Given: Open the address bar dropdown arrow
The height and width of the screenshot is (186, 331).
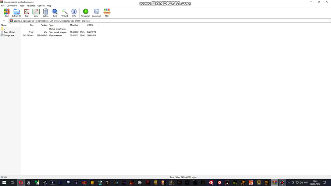Looking at the screenshot, I should click(x=329, y=21).
